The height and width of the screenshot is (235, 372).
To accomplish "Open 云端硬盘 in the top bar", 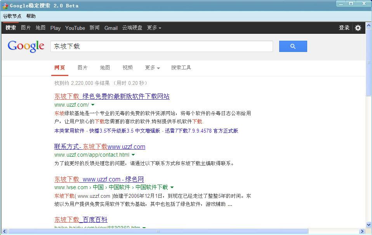I will tap(132, 28).
